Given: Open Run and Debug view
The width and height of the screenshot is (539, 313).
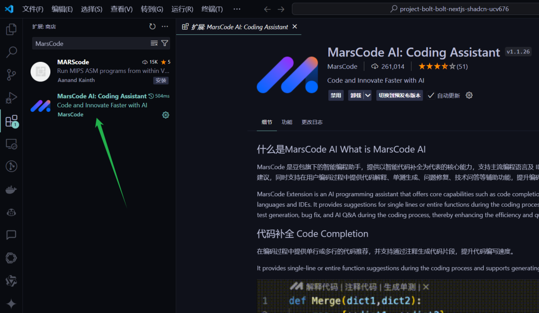Looking at the screenshot, I should [x=11, y=98].
